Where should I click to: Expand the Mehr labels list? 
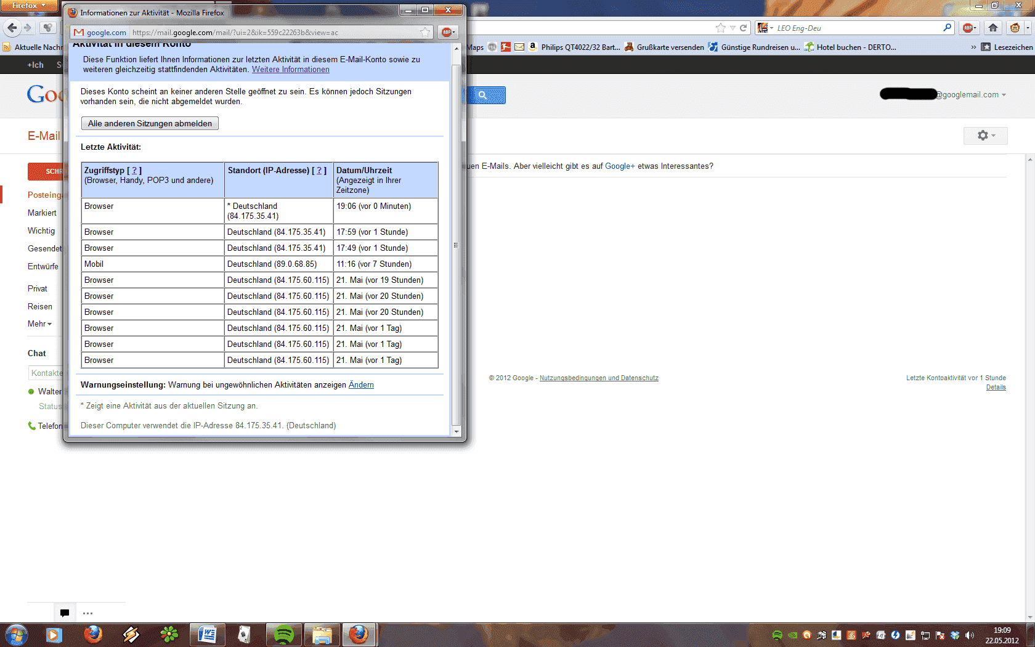[x=39, y=324]
